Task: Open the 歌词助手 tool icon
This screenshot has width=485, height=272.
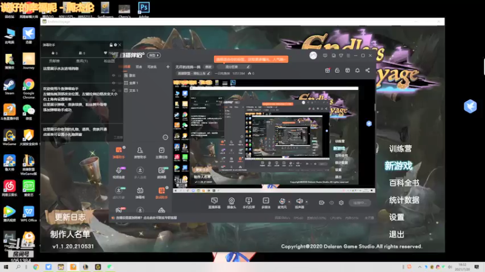Action: pyautogui.click(x=161, y=193)
